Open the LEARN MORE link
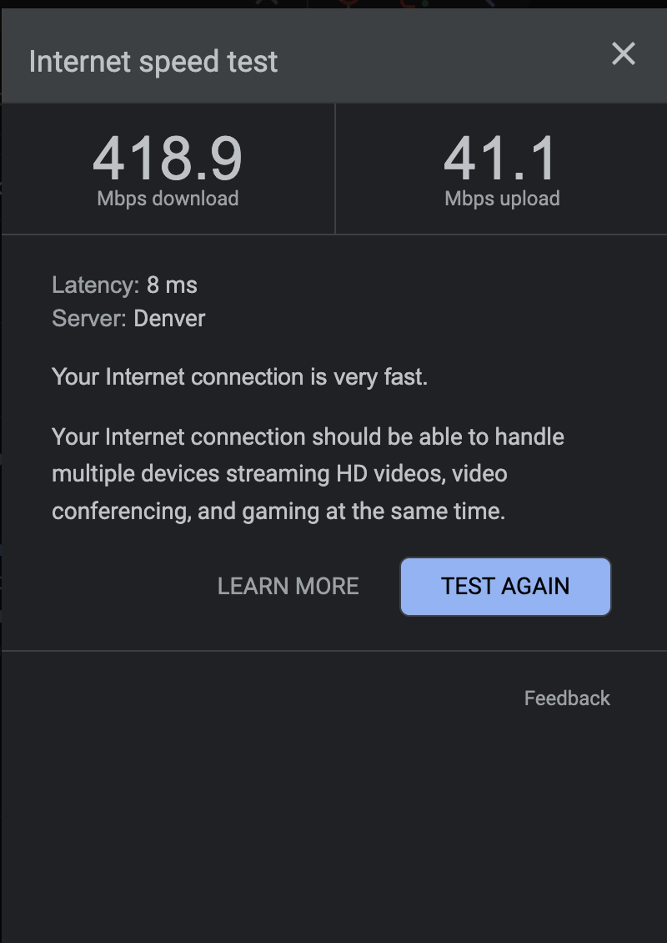This screenshot has height=943, width=667. coord(288,586)
